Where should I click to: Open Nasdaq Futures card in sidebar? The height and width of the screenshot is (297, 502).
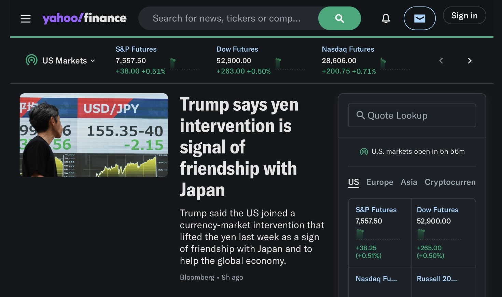click(380, 282)
